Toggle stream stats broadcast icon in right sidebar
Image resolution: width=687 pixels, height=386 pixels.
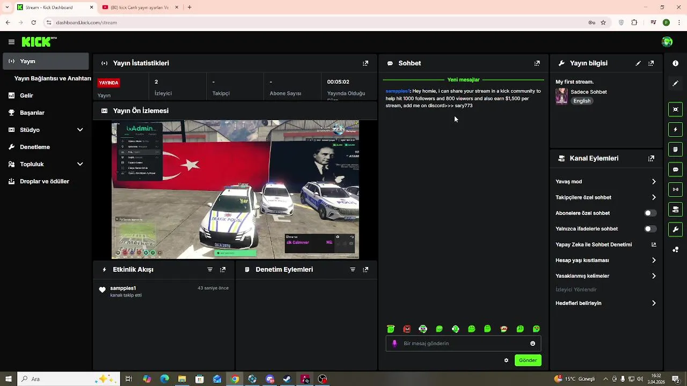tap(676, 189)
